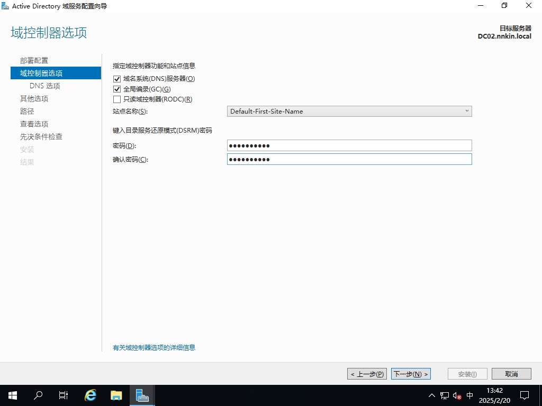Enable the 只读域控制器(RODC) checkbox
This screenshot has width=542, height=406.
click(117, 99)
